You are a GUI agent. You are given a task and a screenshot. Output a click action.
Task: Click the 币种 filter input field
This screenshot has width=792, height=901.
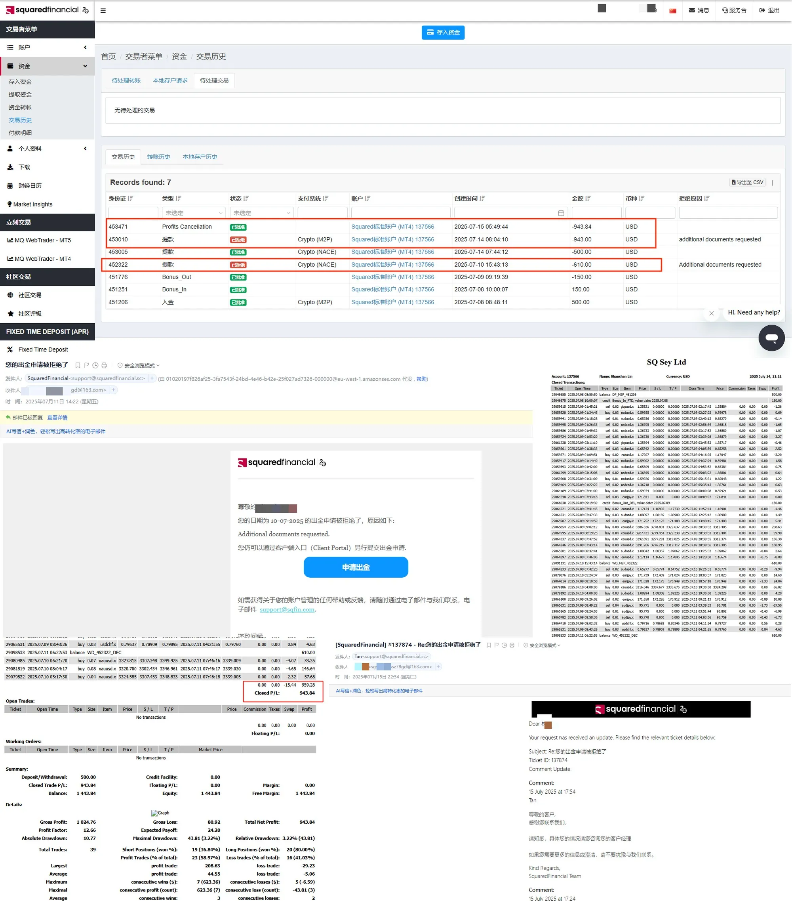click(650, 213)
